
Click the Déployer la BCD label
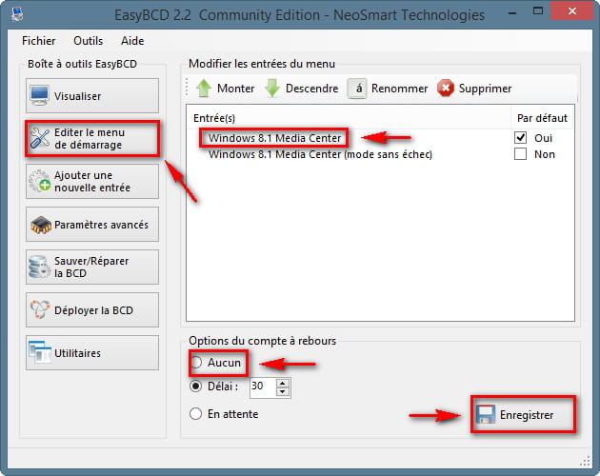click(93, 310)
